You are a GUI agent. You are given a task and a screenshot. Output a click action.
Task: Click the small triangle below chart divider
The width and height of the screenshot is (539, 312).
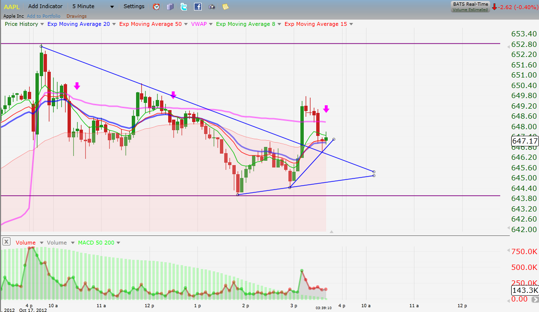pyautogui.click(x=332, y=232)
